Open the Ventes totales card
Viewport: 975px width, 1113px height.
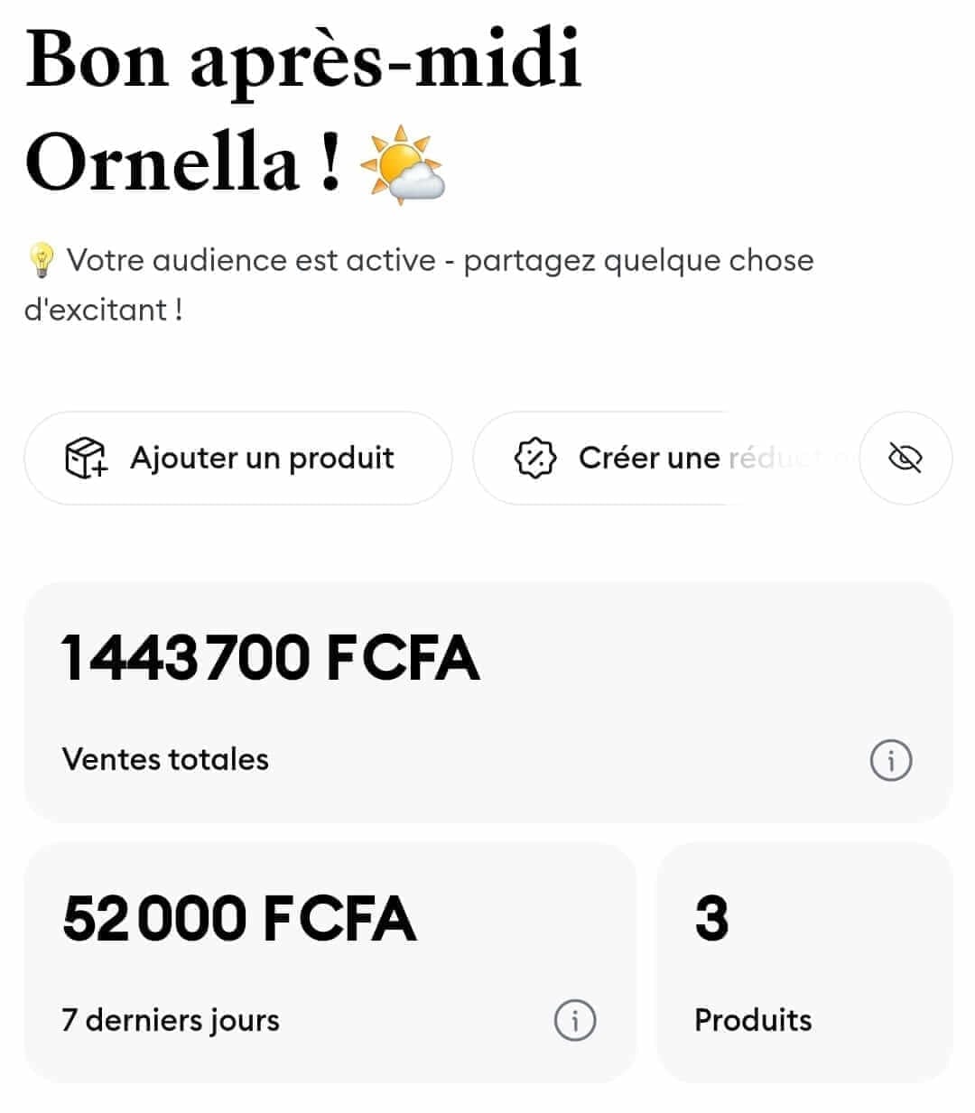click(487, 704)
